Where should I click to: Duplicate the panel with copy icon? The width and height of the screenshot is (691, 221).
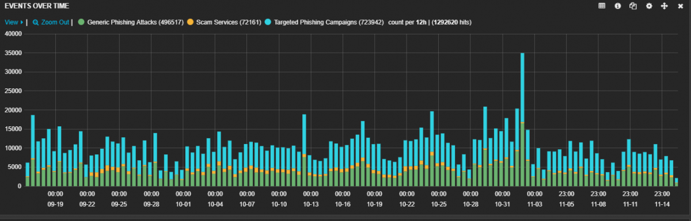tap(633, 6)
